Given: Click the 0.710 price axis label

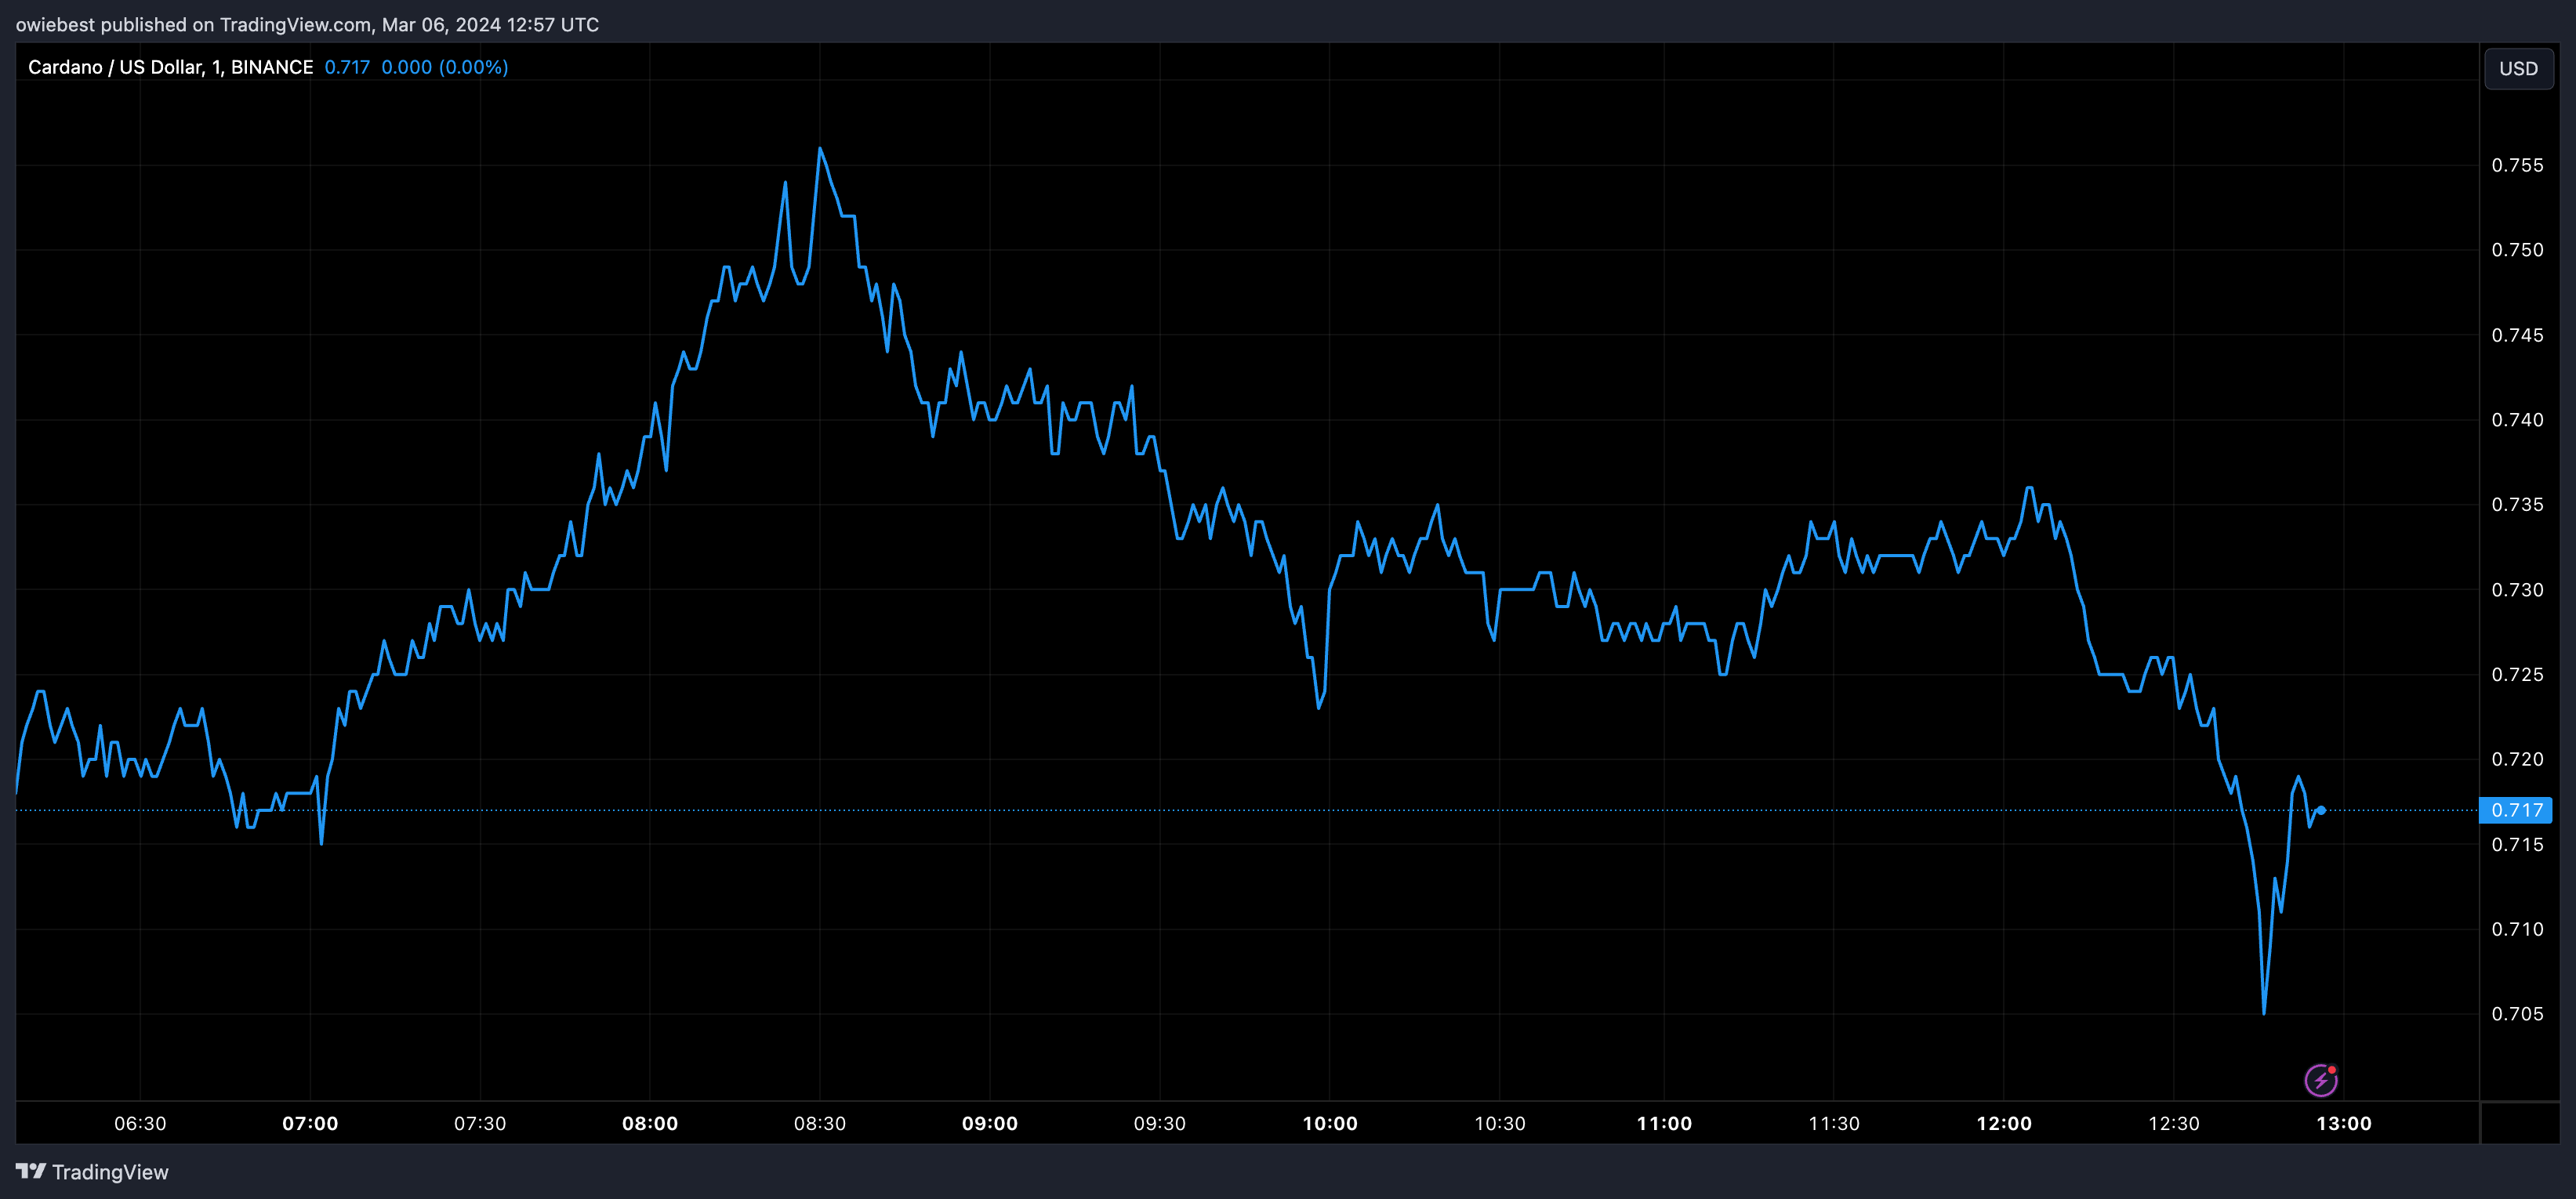Looking at the screenshot, I should coord(2517,929).
